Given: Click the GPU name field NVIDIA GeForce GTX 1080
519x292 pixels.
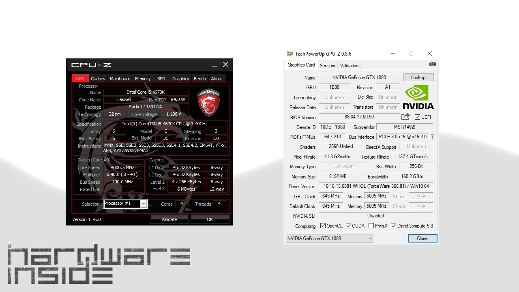Looking at the screenshot, I should point(359,77).
